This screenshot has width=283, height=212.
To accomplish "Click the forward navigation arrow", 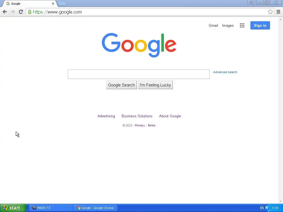I will coord(13,12).
